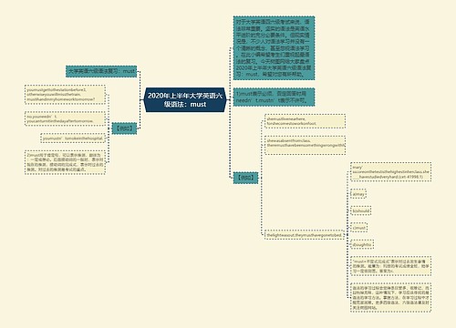Select the teal node '大学英语六级语法复习：must'

coord(101,71)
